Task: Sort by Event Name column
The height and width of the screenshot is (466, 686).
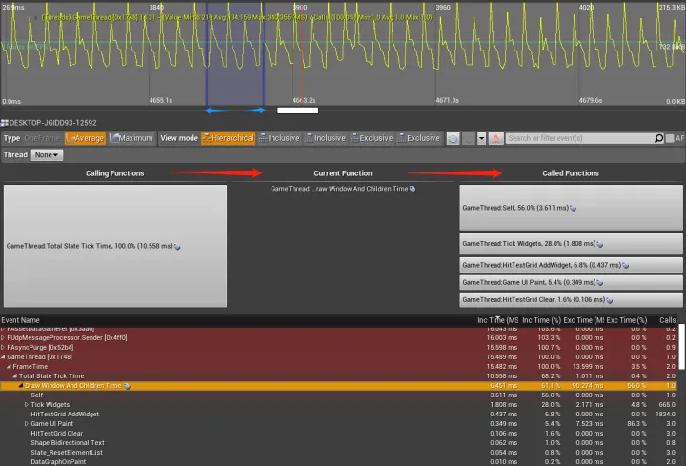Action: coord(20,320)
